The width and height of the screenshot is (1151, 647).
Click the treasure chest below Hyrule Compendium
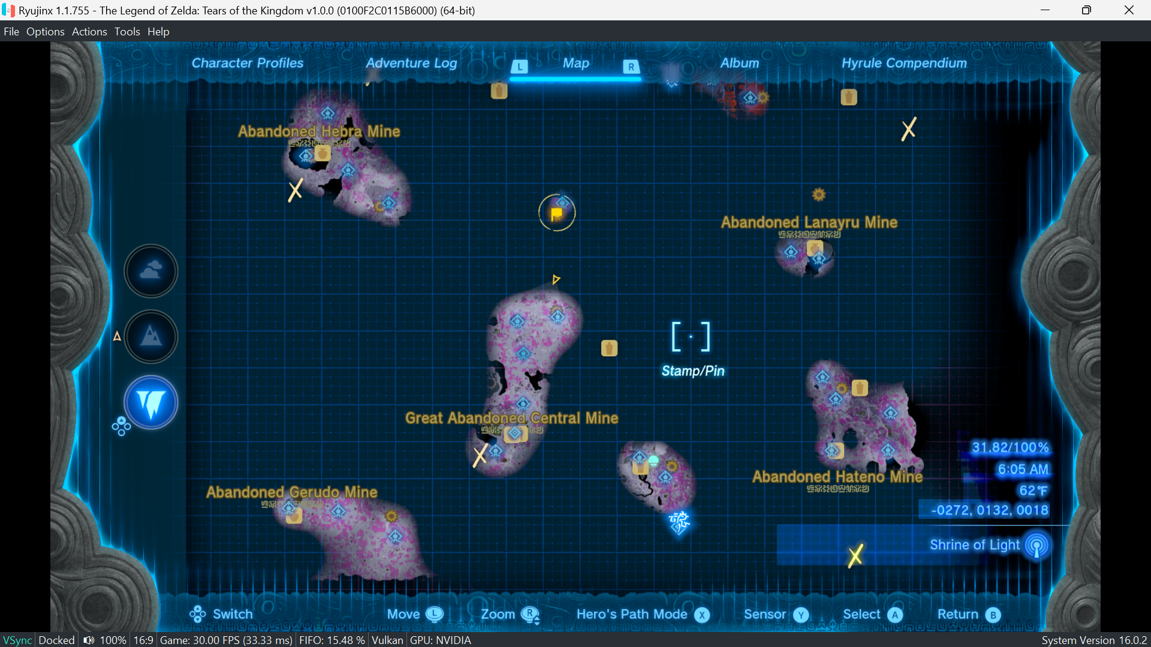tap(848, 97)
